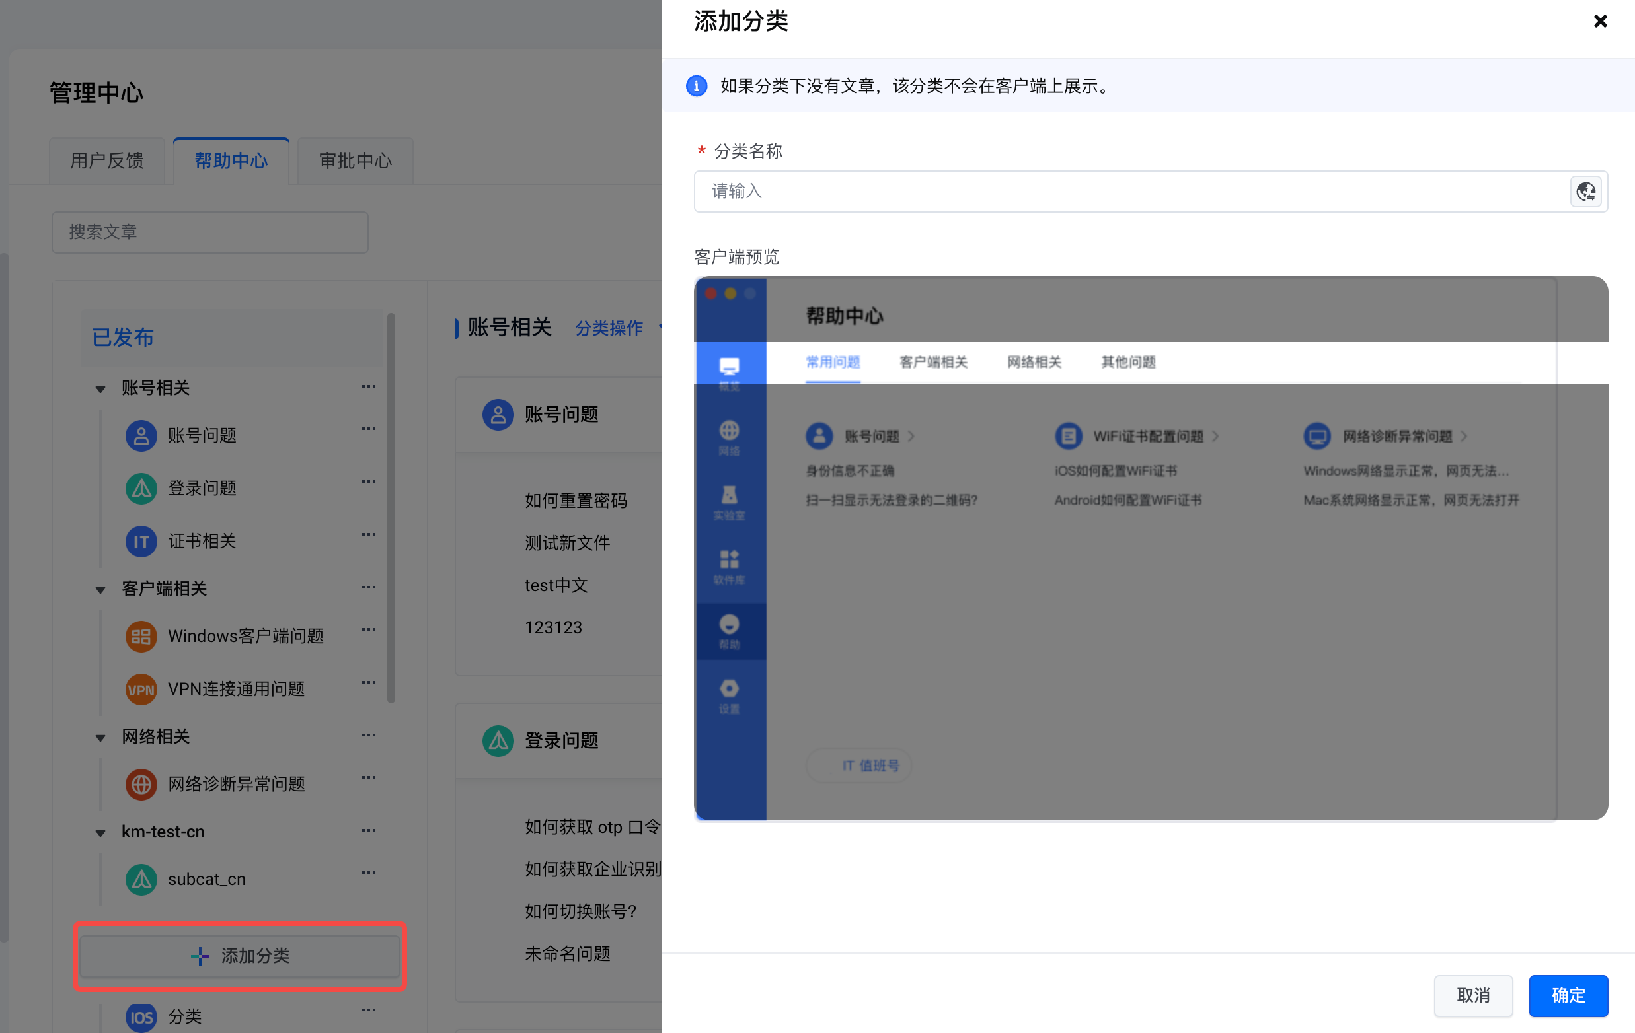Click the Windows客户端问题 grid icon

tap(141, 636)
